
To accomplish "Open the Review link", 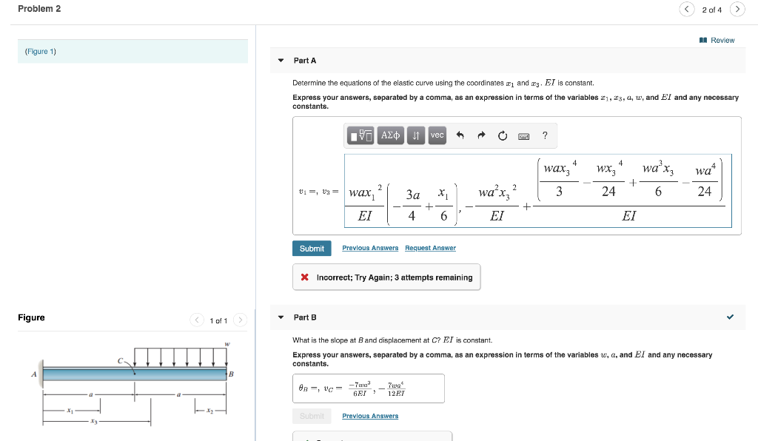I will tap(722, 40).
